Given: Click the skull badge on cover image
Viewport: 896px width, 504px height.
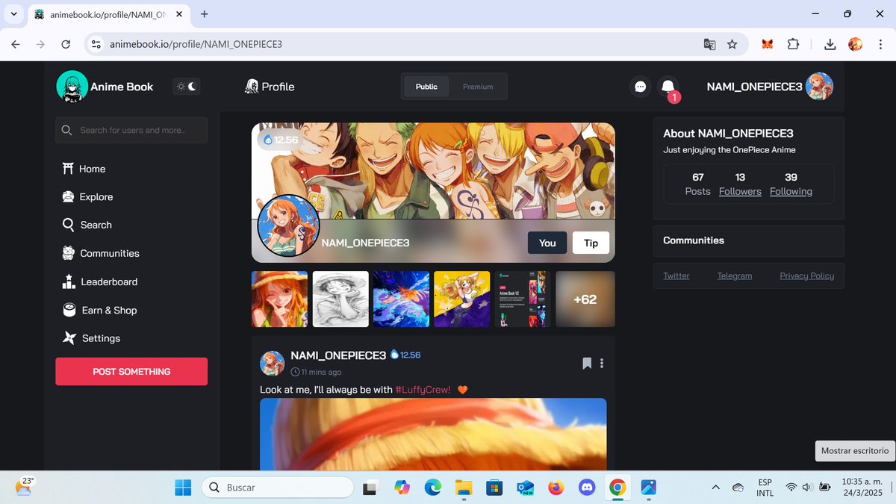Looking at the screenshot, I should tap(597, 209).
